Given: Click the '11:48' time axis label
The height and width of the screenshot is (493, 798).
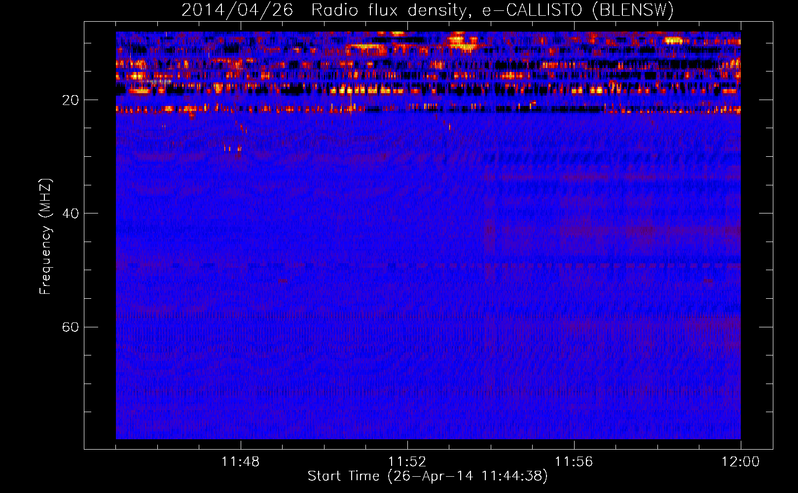Looking at the screenshot, I should [241, 462].
